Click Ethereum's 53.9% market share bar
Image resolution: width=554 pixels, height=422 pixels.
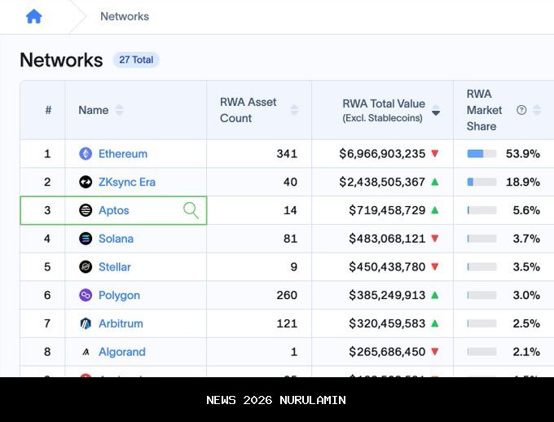coord(481,154)
